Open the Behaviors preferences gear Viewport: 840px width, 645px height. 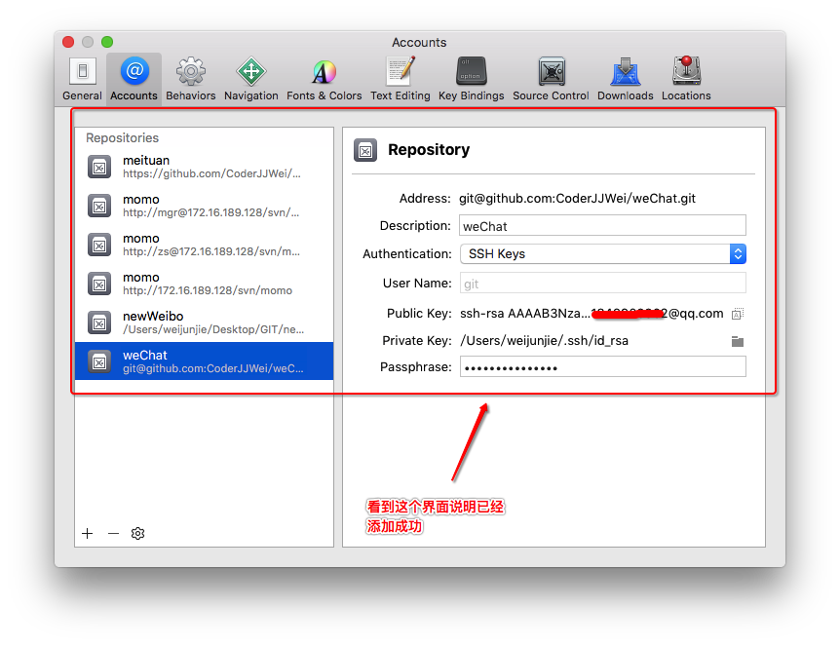[191, 79]
